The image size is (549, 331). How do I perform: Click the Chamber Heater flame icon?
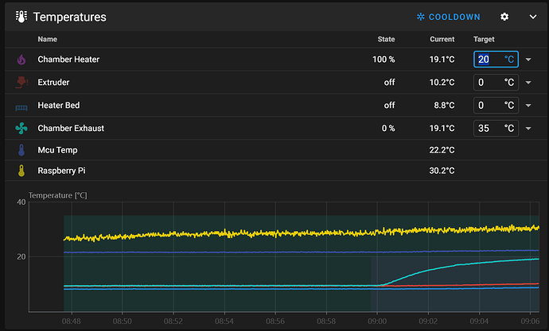point(21,60)
